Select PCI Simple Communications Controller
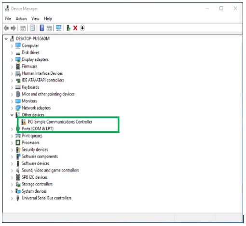The height and width of the screenshot is (226, 246). point(60,122)
